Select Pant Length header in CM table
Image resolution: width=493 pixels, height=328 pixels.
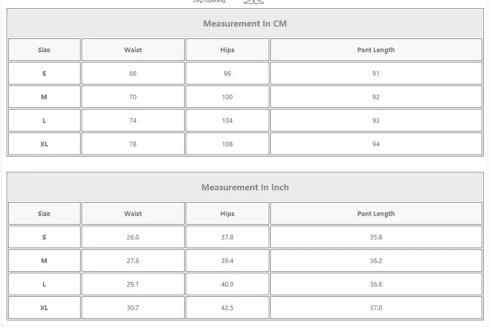point(376,50)
